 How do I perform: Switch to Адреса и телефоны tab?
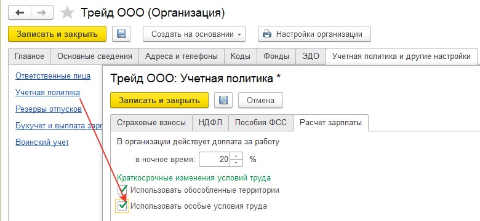point(182,56)
